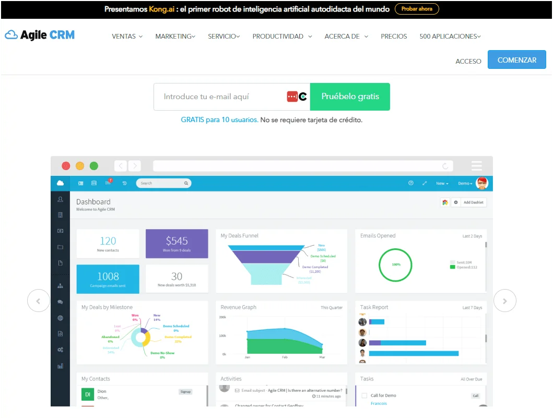Click the Probar ahora banner button

coord(417,9)
